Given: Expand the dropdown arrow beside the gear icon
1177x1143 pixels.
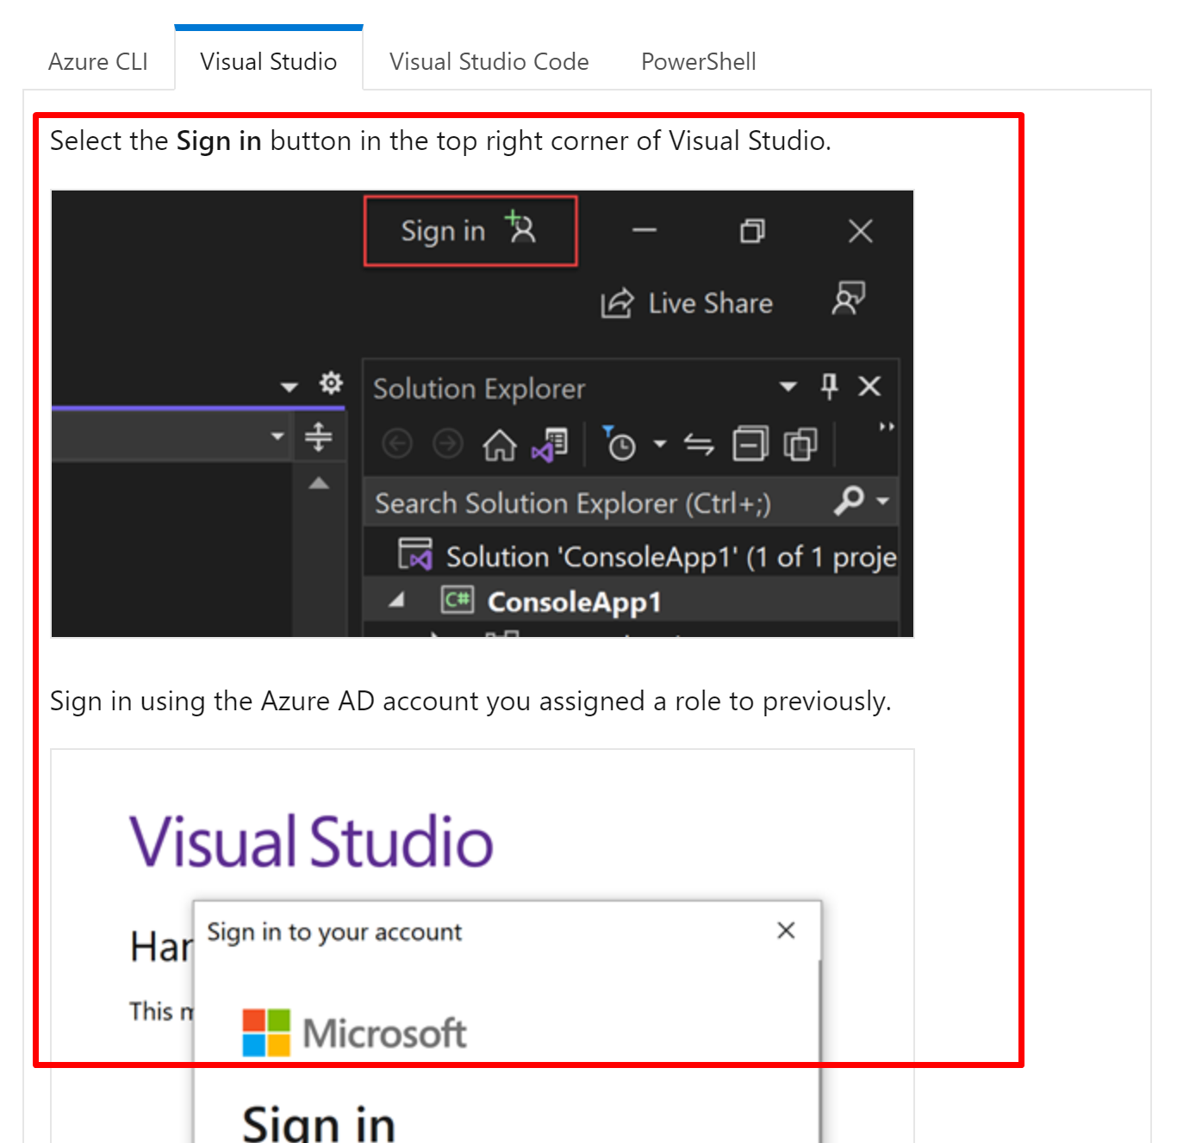Looking at the screenshot, I should [290, 387].
